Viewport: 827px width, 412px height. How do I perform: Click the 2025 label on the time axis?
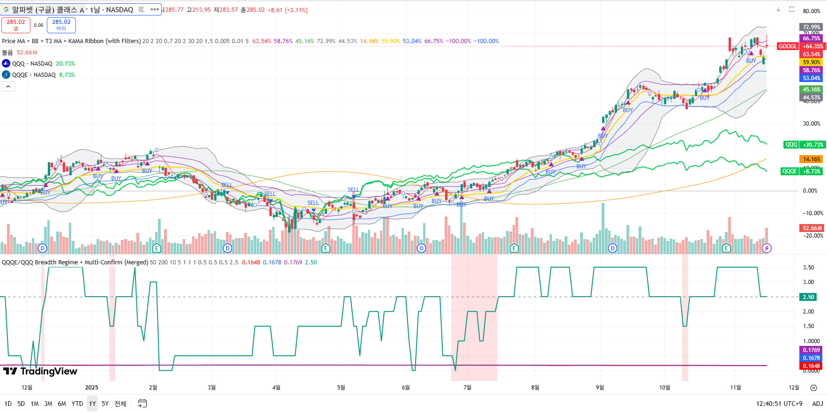92,388
